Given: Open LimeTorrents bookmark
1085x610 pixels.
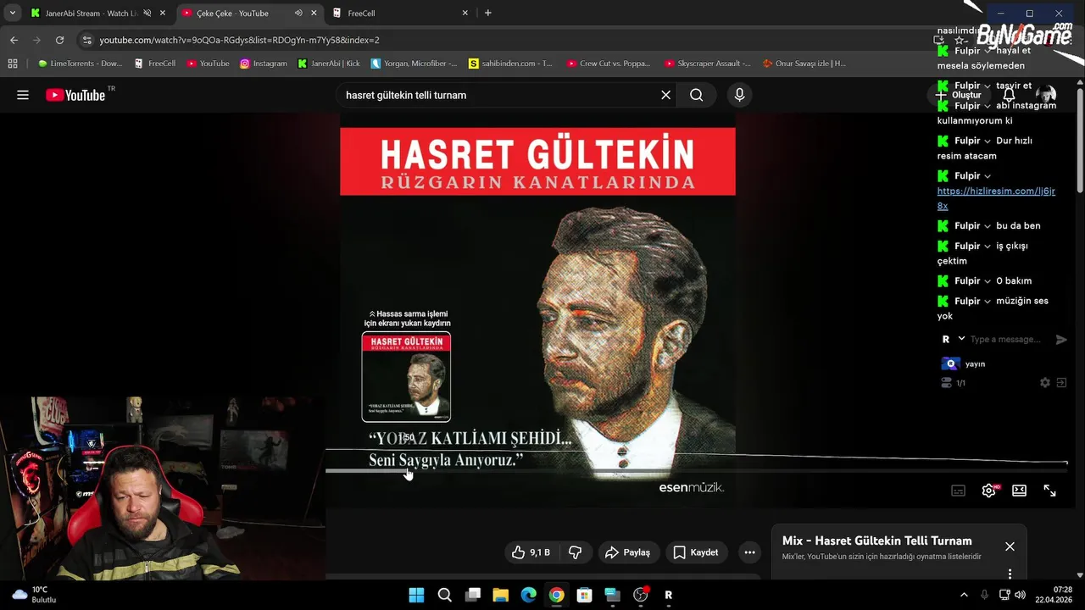Looking at the screenshot, I should point(81,63).
